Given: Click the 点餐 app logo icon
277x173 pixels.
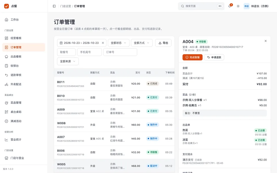Looking at the screenshot, I should pos(7,6).
